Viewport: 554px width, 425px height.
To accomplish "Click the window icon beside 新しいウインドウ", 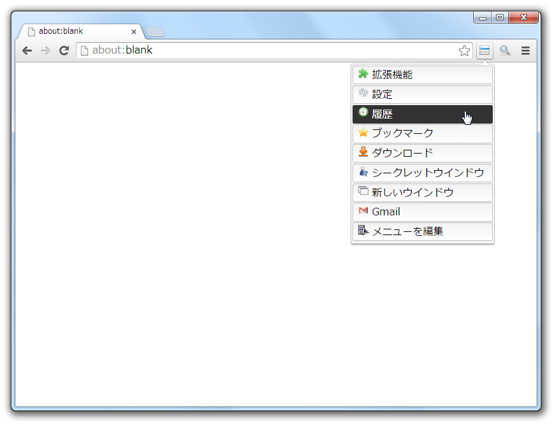I will tap(363, 191).
